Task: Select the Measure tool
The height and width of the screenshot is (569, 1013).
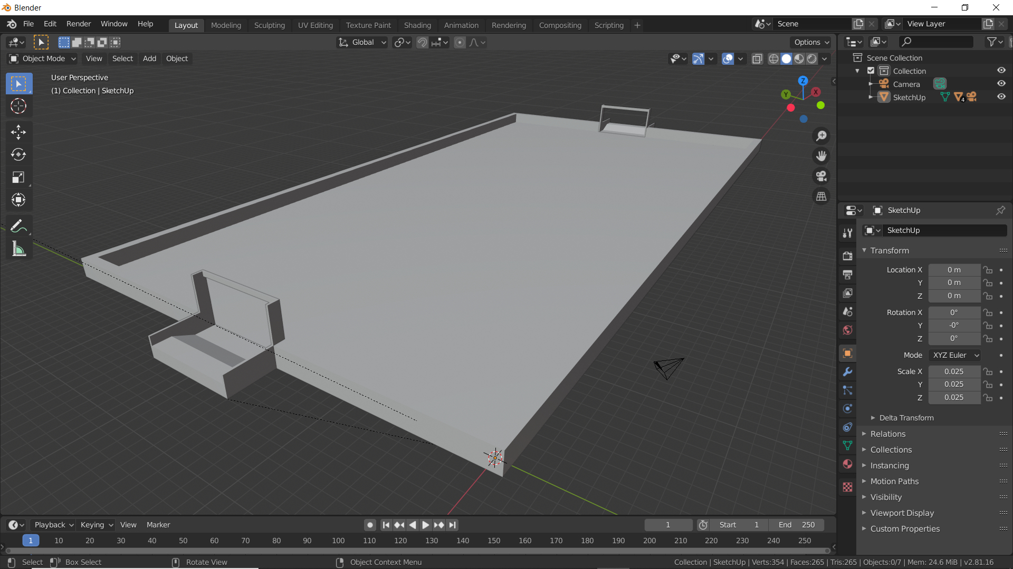Action: click(x=18, y=249)
